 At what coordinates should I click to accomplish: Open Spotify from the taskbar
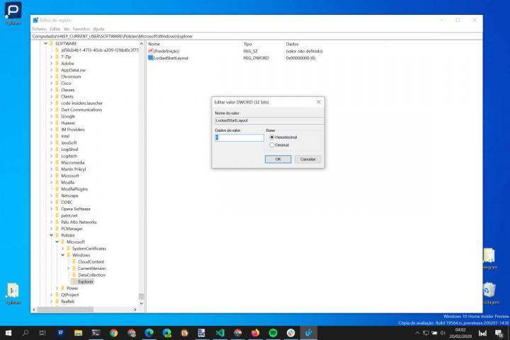pos(273,332)
